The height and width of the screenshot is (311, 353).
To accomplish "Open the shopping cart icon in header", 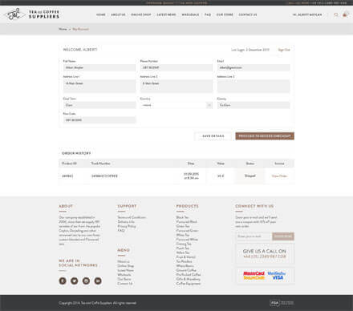I will tap(345, 14).
